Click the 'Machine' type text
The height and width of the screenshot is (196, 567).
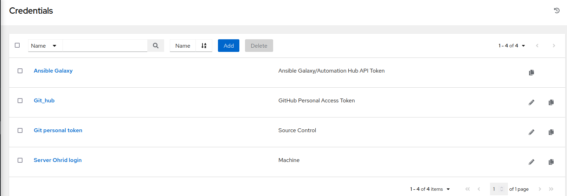click(289, 160)
